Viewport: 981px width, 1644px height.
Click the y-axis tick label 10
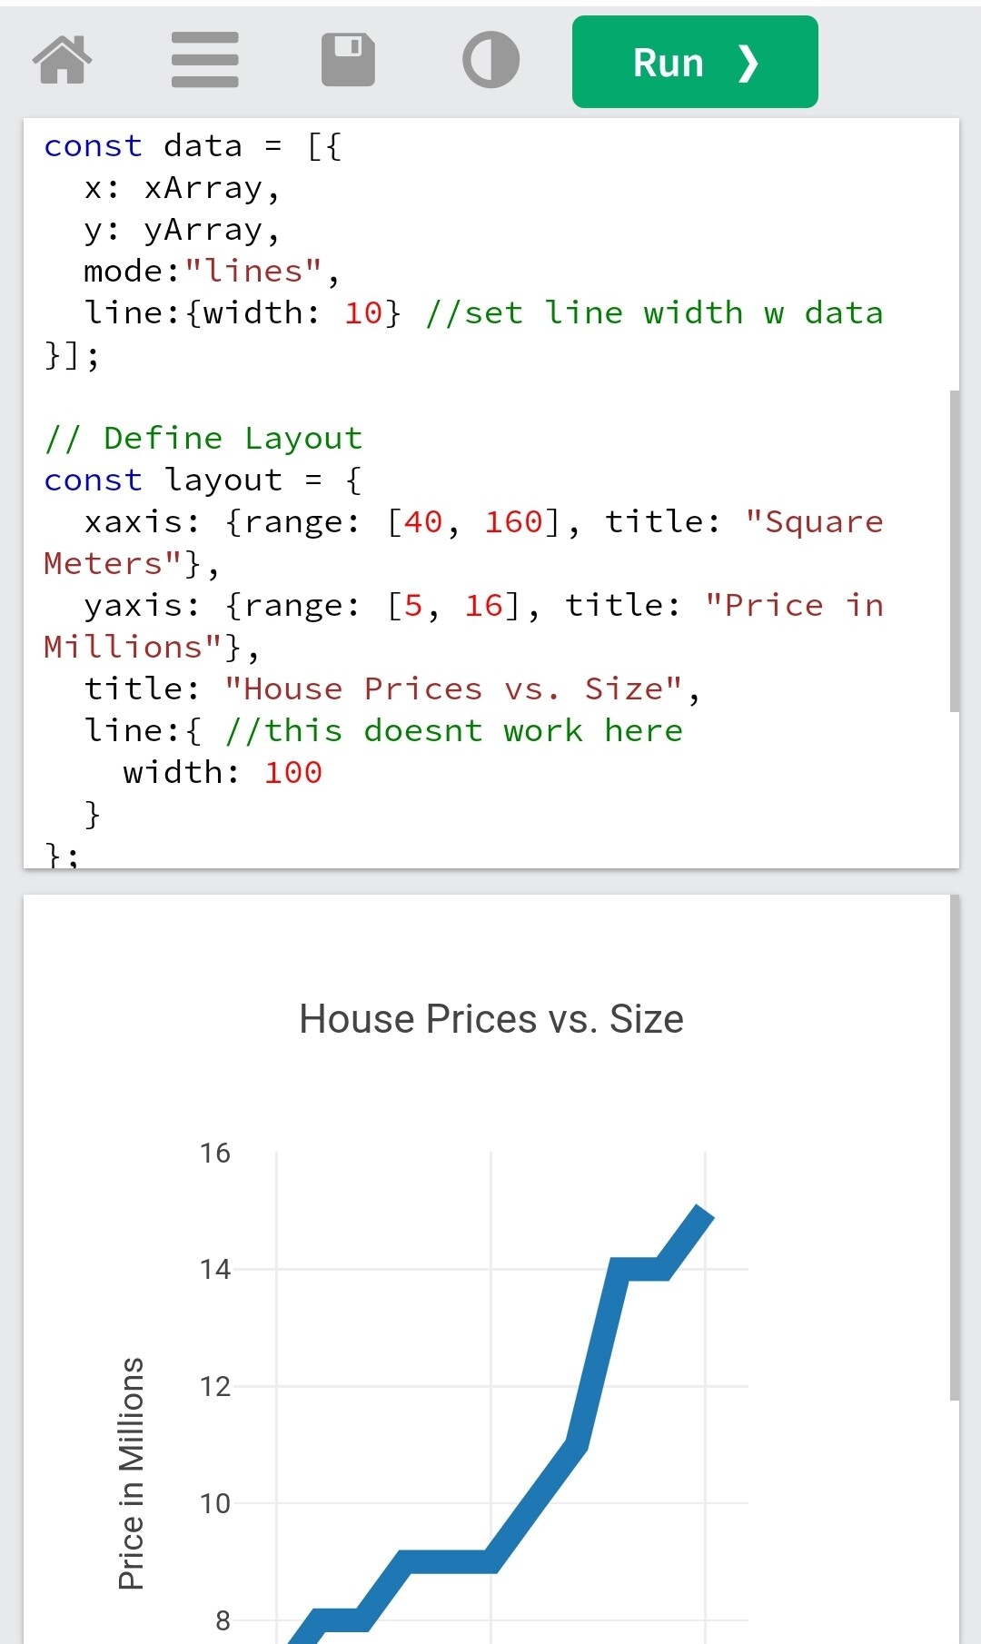(x=215, y=1503)
